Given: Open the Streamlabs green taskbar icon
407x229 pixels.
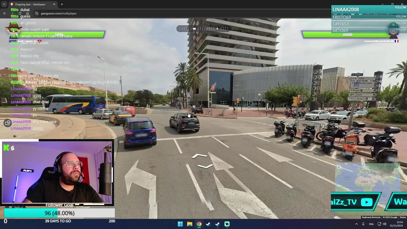Looking at the screenshot, I should [x=227, y=224].
